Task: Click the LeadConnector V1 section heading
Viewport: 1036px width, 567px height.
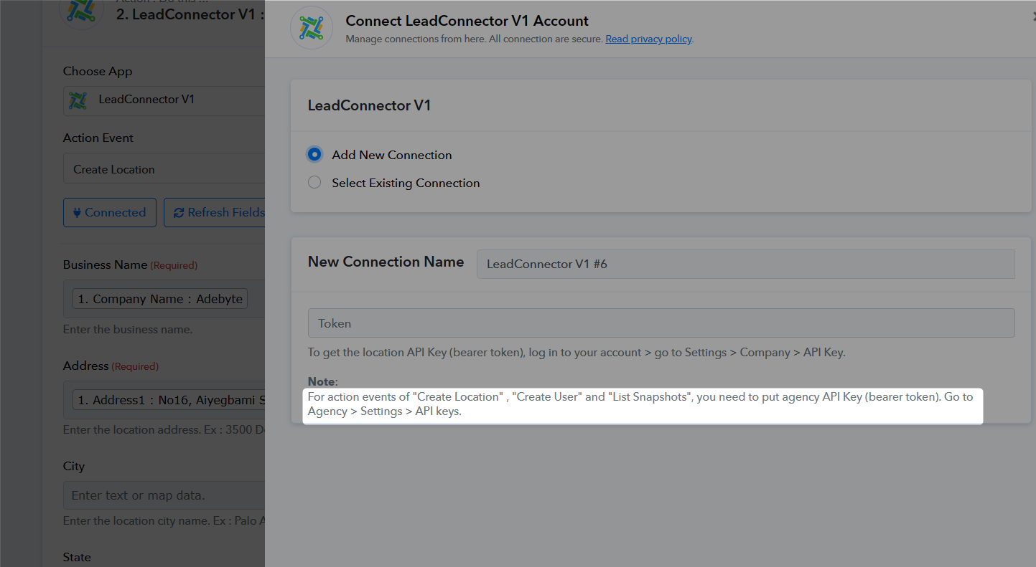Action: [x=369, y=105]
